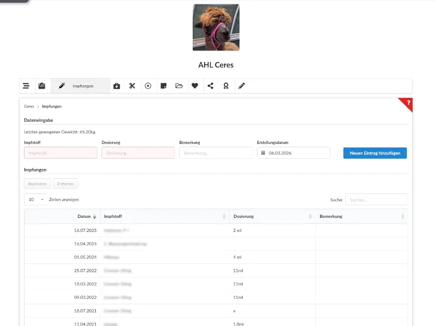Viewport: 436px width, 326px height.
Task: Open the Erstellungsdatum date picker field
Action: [293, 153]
